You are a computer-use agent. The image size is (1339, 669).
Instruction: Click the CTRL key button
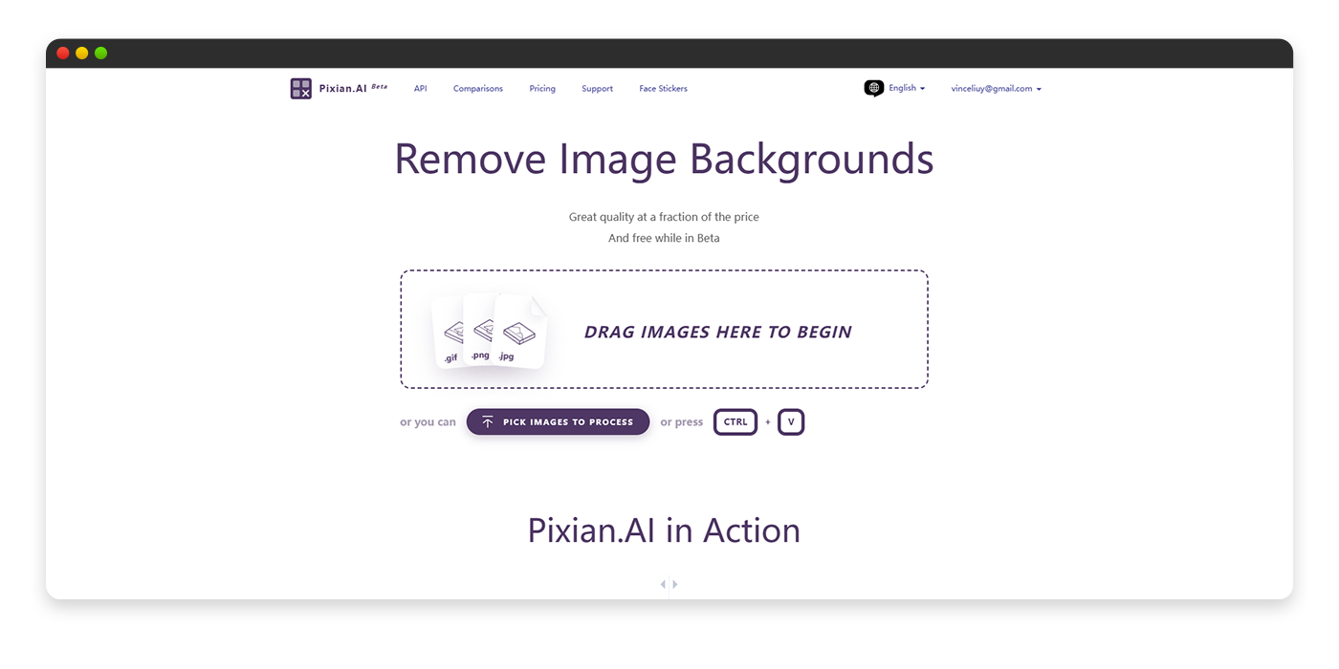735,421
